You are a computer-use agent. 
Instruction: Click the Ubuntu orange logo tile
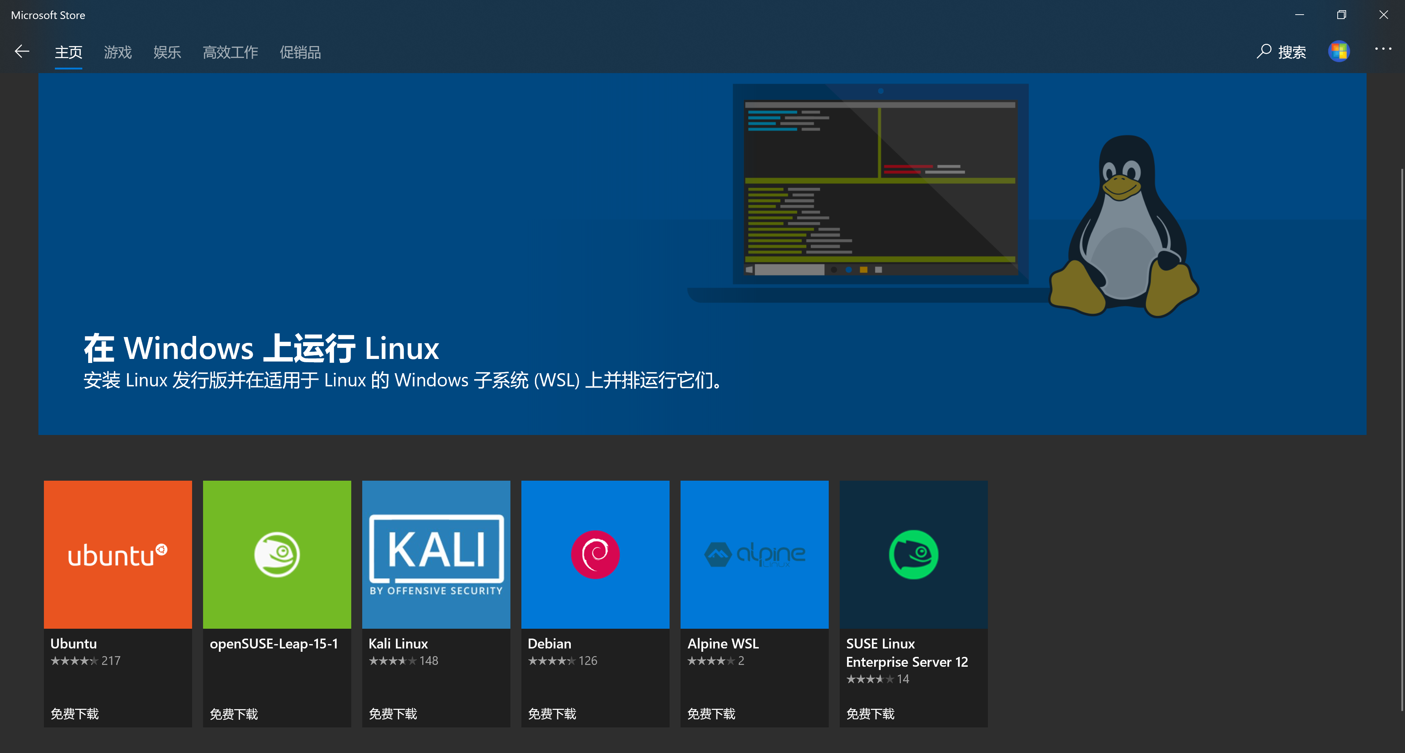coord(118,555)
